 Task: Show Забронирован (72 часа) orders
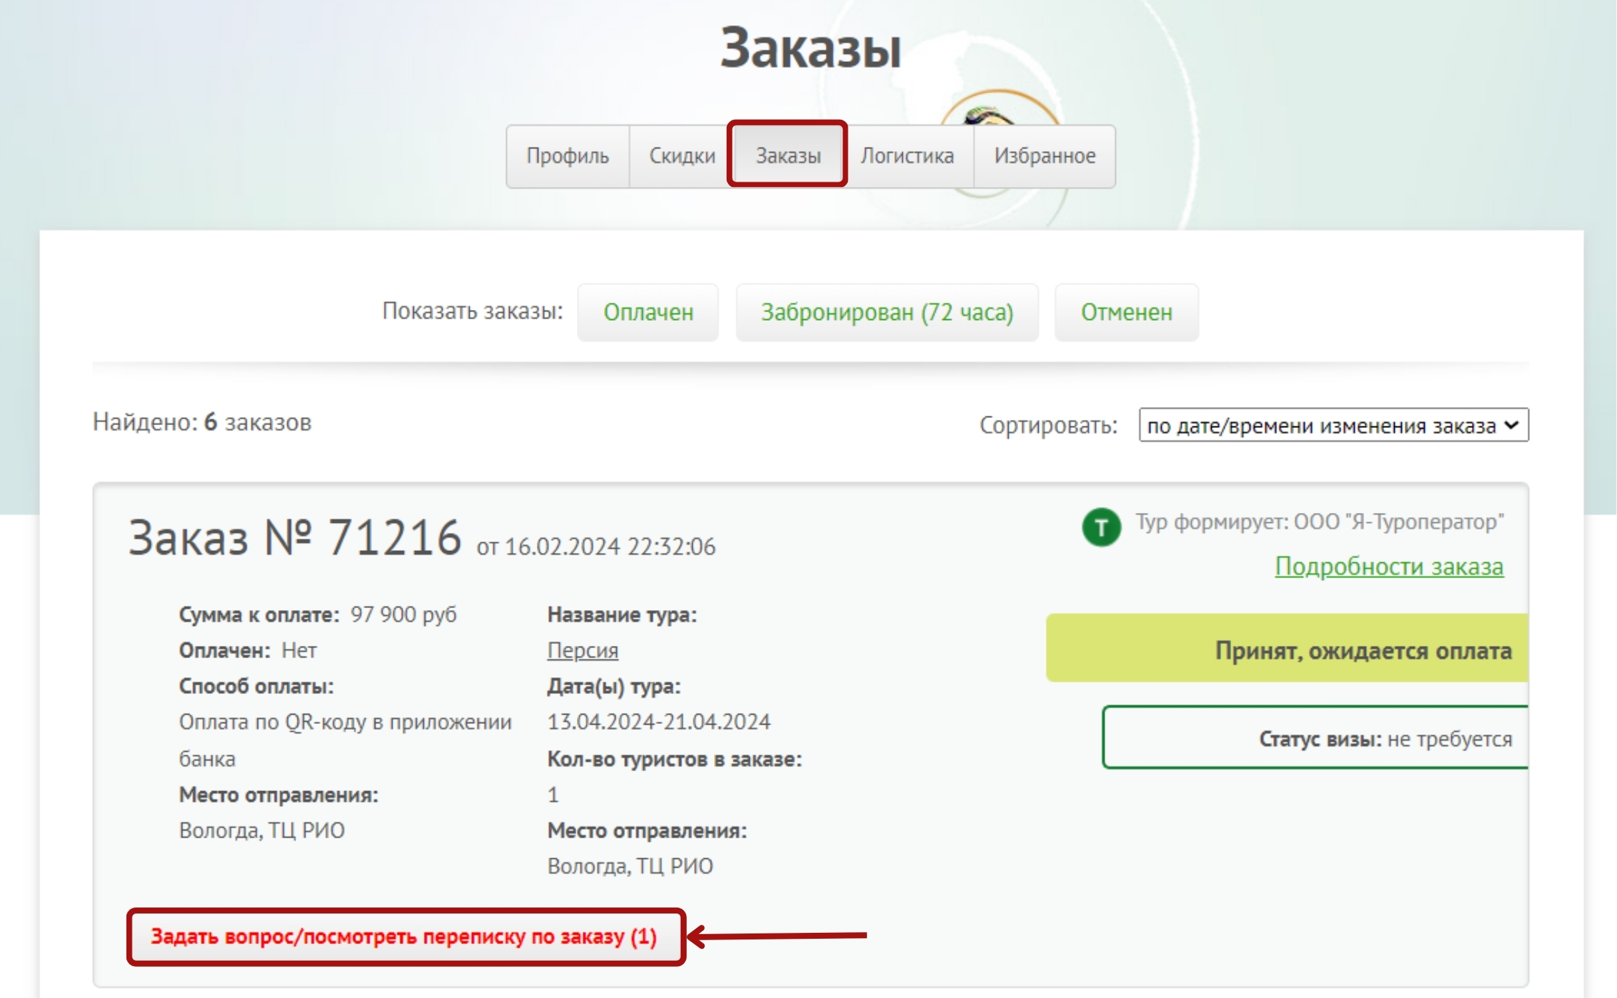click(x=886, y=312)
